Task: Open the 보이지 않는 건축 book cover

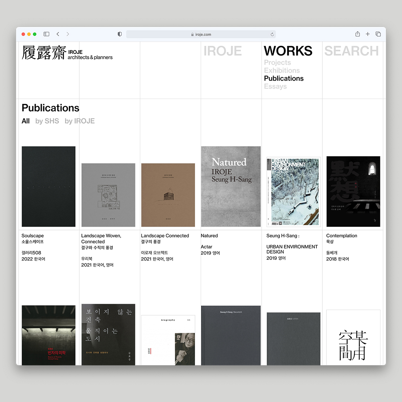Action: (x=108, y=335)
